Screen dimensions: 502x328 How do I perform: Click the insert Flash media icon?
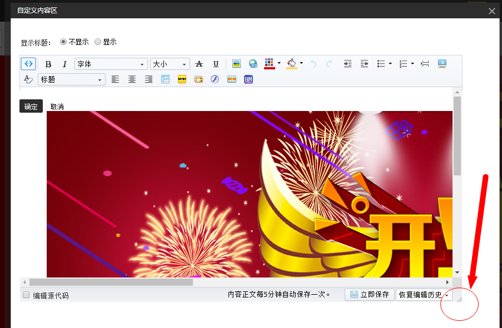(x=215, y=79)
